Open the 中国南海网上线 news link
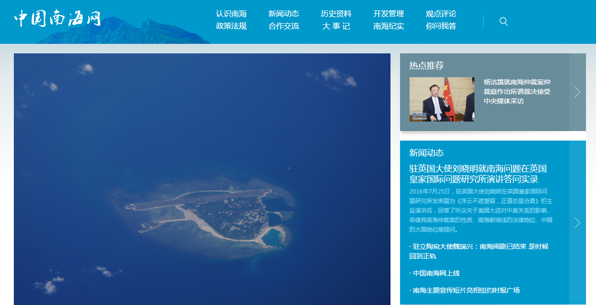Screen dimensions: 596x305 [x=436, y=273]
